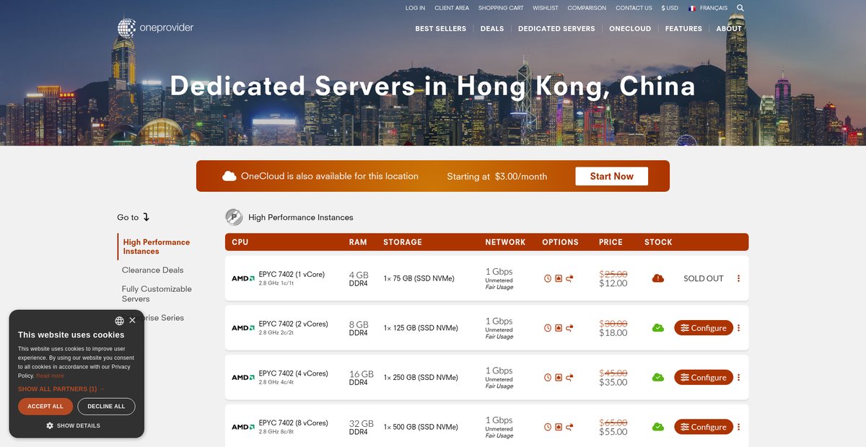Screen dimensions: 866x447
Task: Click clock option icon in 1 vCore row
Action: point(548,278)
